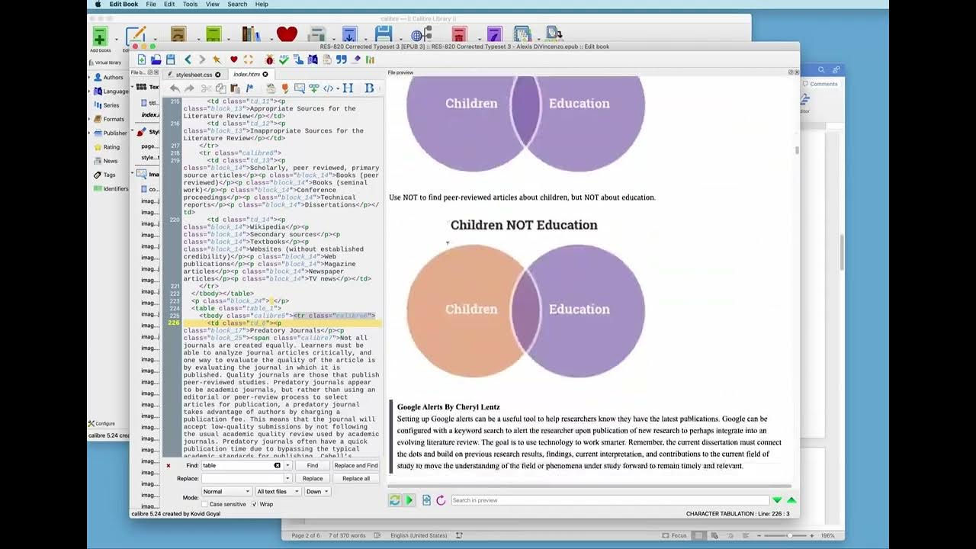Click the Search in preview field
Screen dimensions: 976x549
point(609,500)
